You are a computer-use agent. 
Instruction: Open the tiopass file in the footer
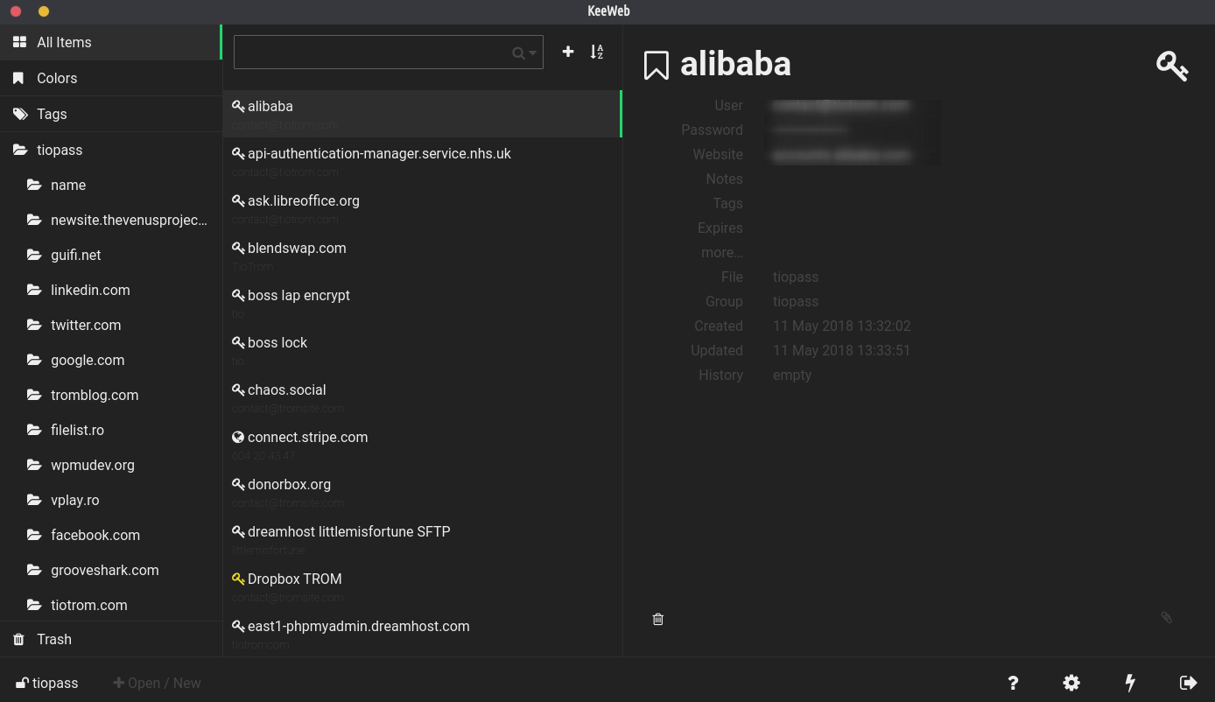47,683
